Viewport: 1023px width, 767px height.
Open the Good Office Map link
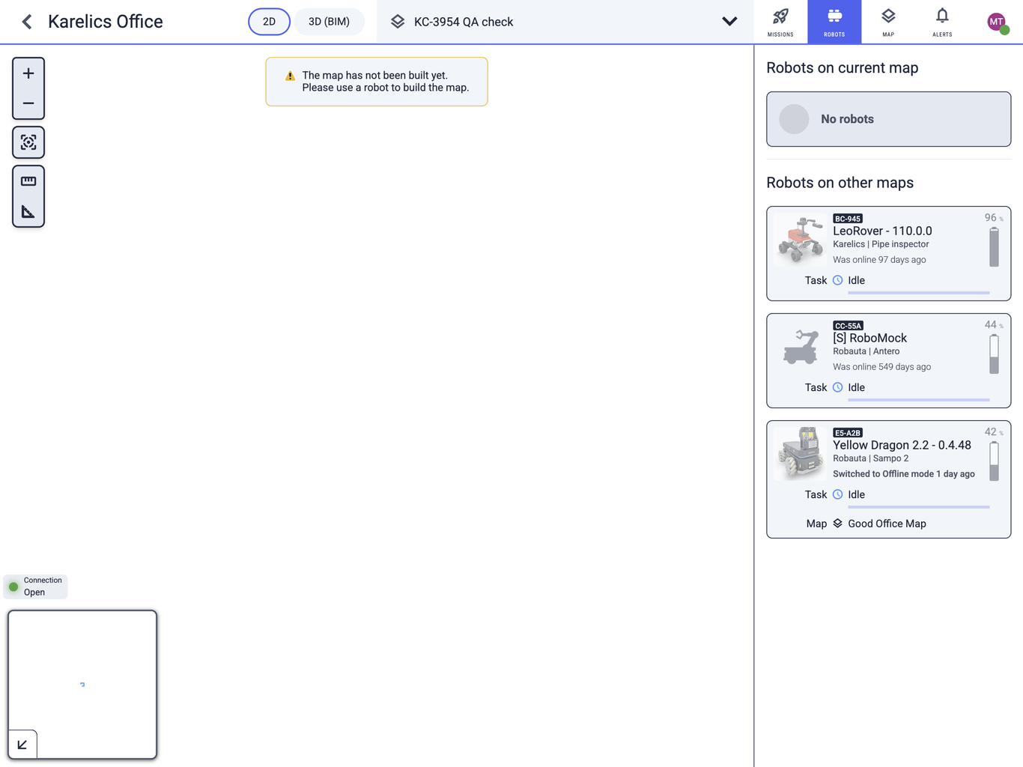pyautogui.click(x=887, y=524)
